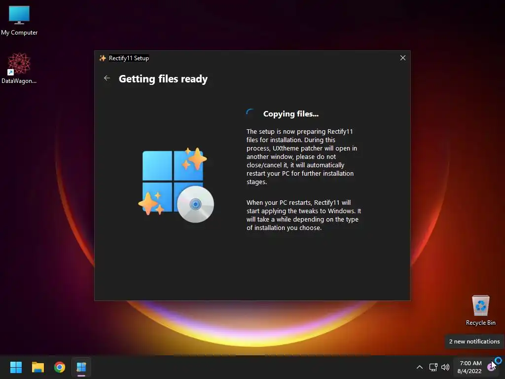Open the My Computer desktop icon
Image resolution: width=505 pixels, height=379 pixels.
coord(19,21)
